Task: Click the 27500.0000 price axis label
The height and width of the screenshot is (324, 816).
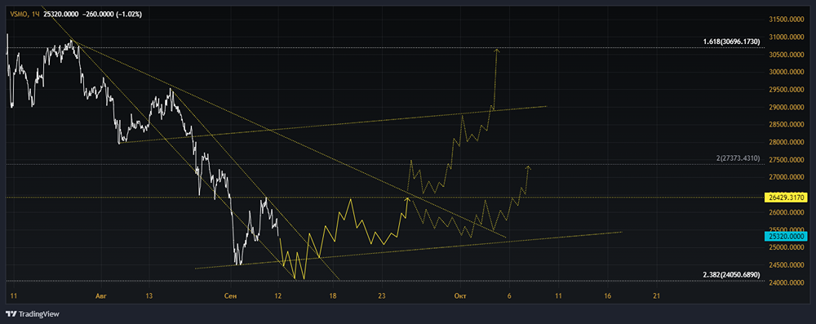Action: (787, 160)
